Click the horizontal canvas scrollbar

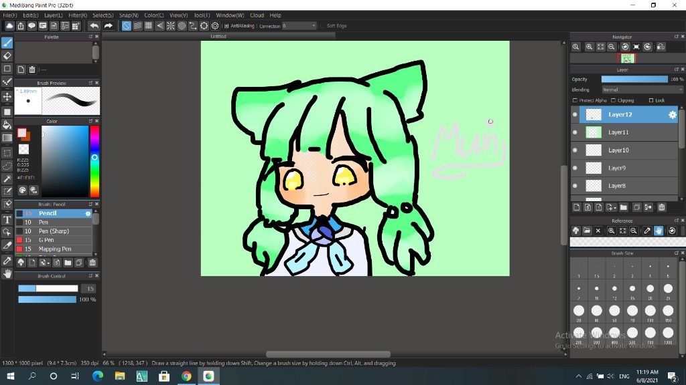click(328, 354)
